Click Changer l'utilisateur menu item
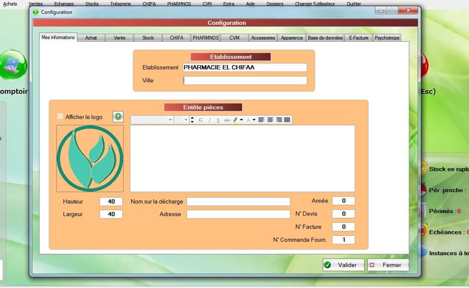The height and width of the screenshot is (288, 469). point(315,4)
